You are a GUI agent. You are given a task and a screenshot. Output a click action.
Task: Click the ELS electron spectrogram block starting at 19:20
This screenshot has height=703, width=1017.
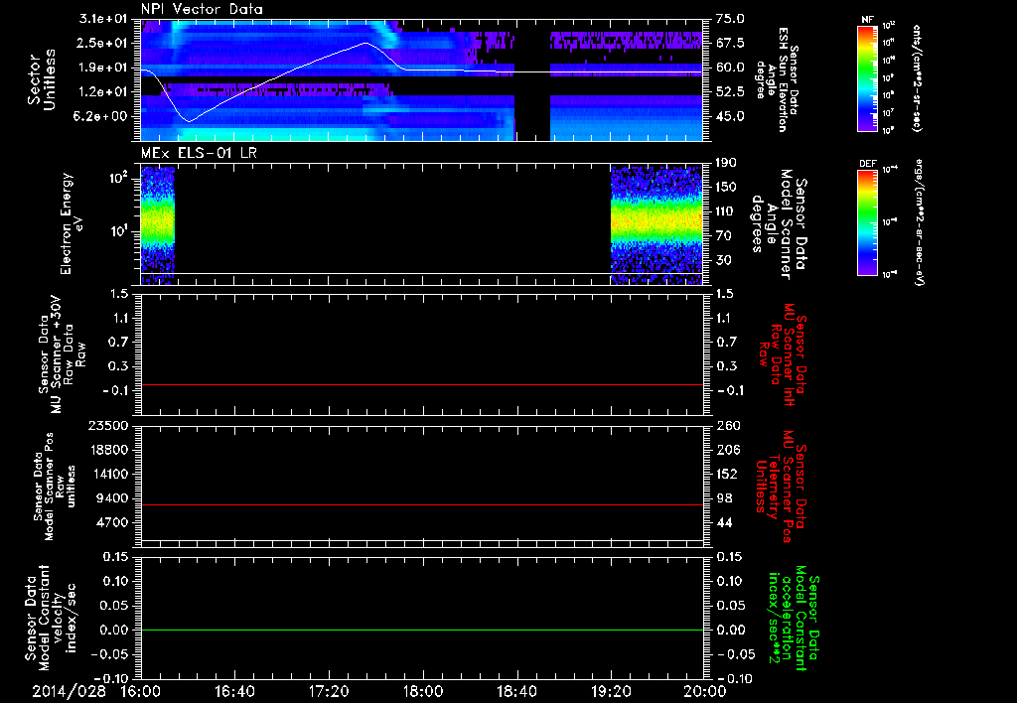(x=656, y=225)
